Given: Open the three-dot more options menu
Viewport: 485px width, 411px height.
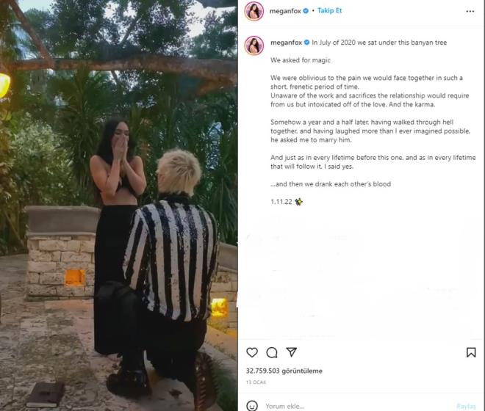Looking at the screenshot, I should click(x=470, y=11).
